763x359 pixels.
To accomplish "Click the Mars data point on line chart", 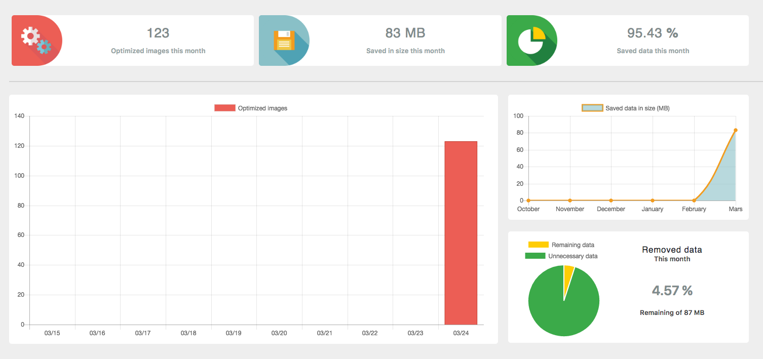I will pos(735,130).
